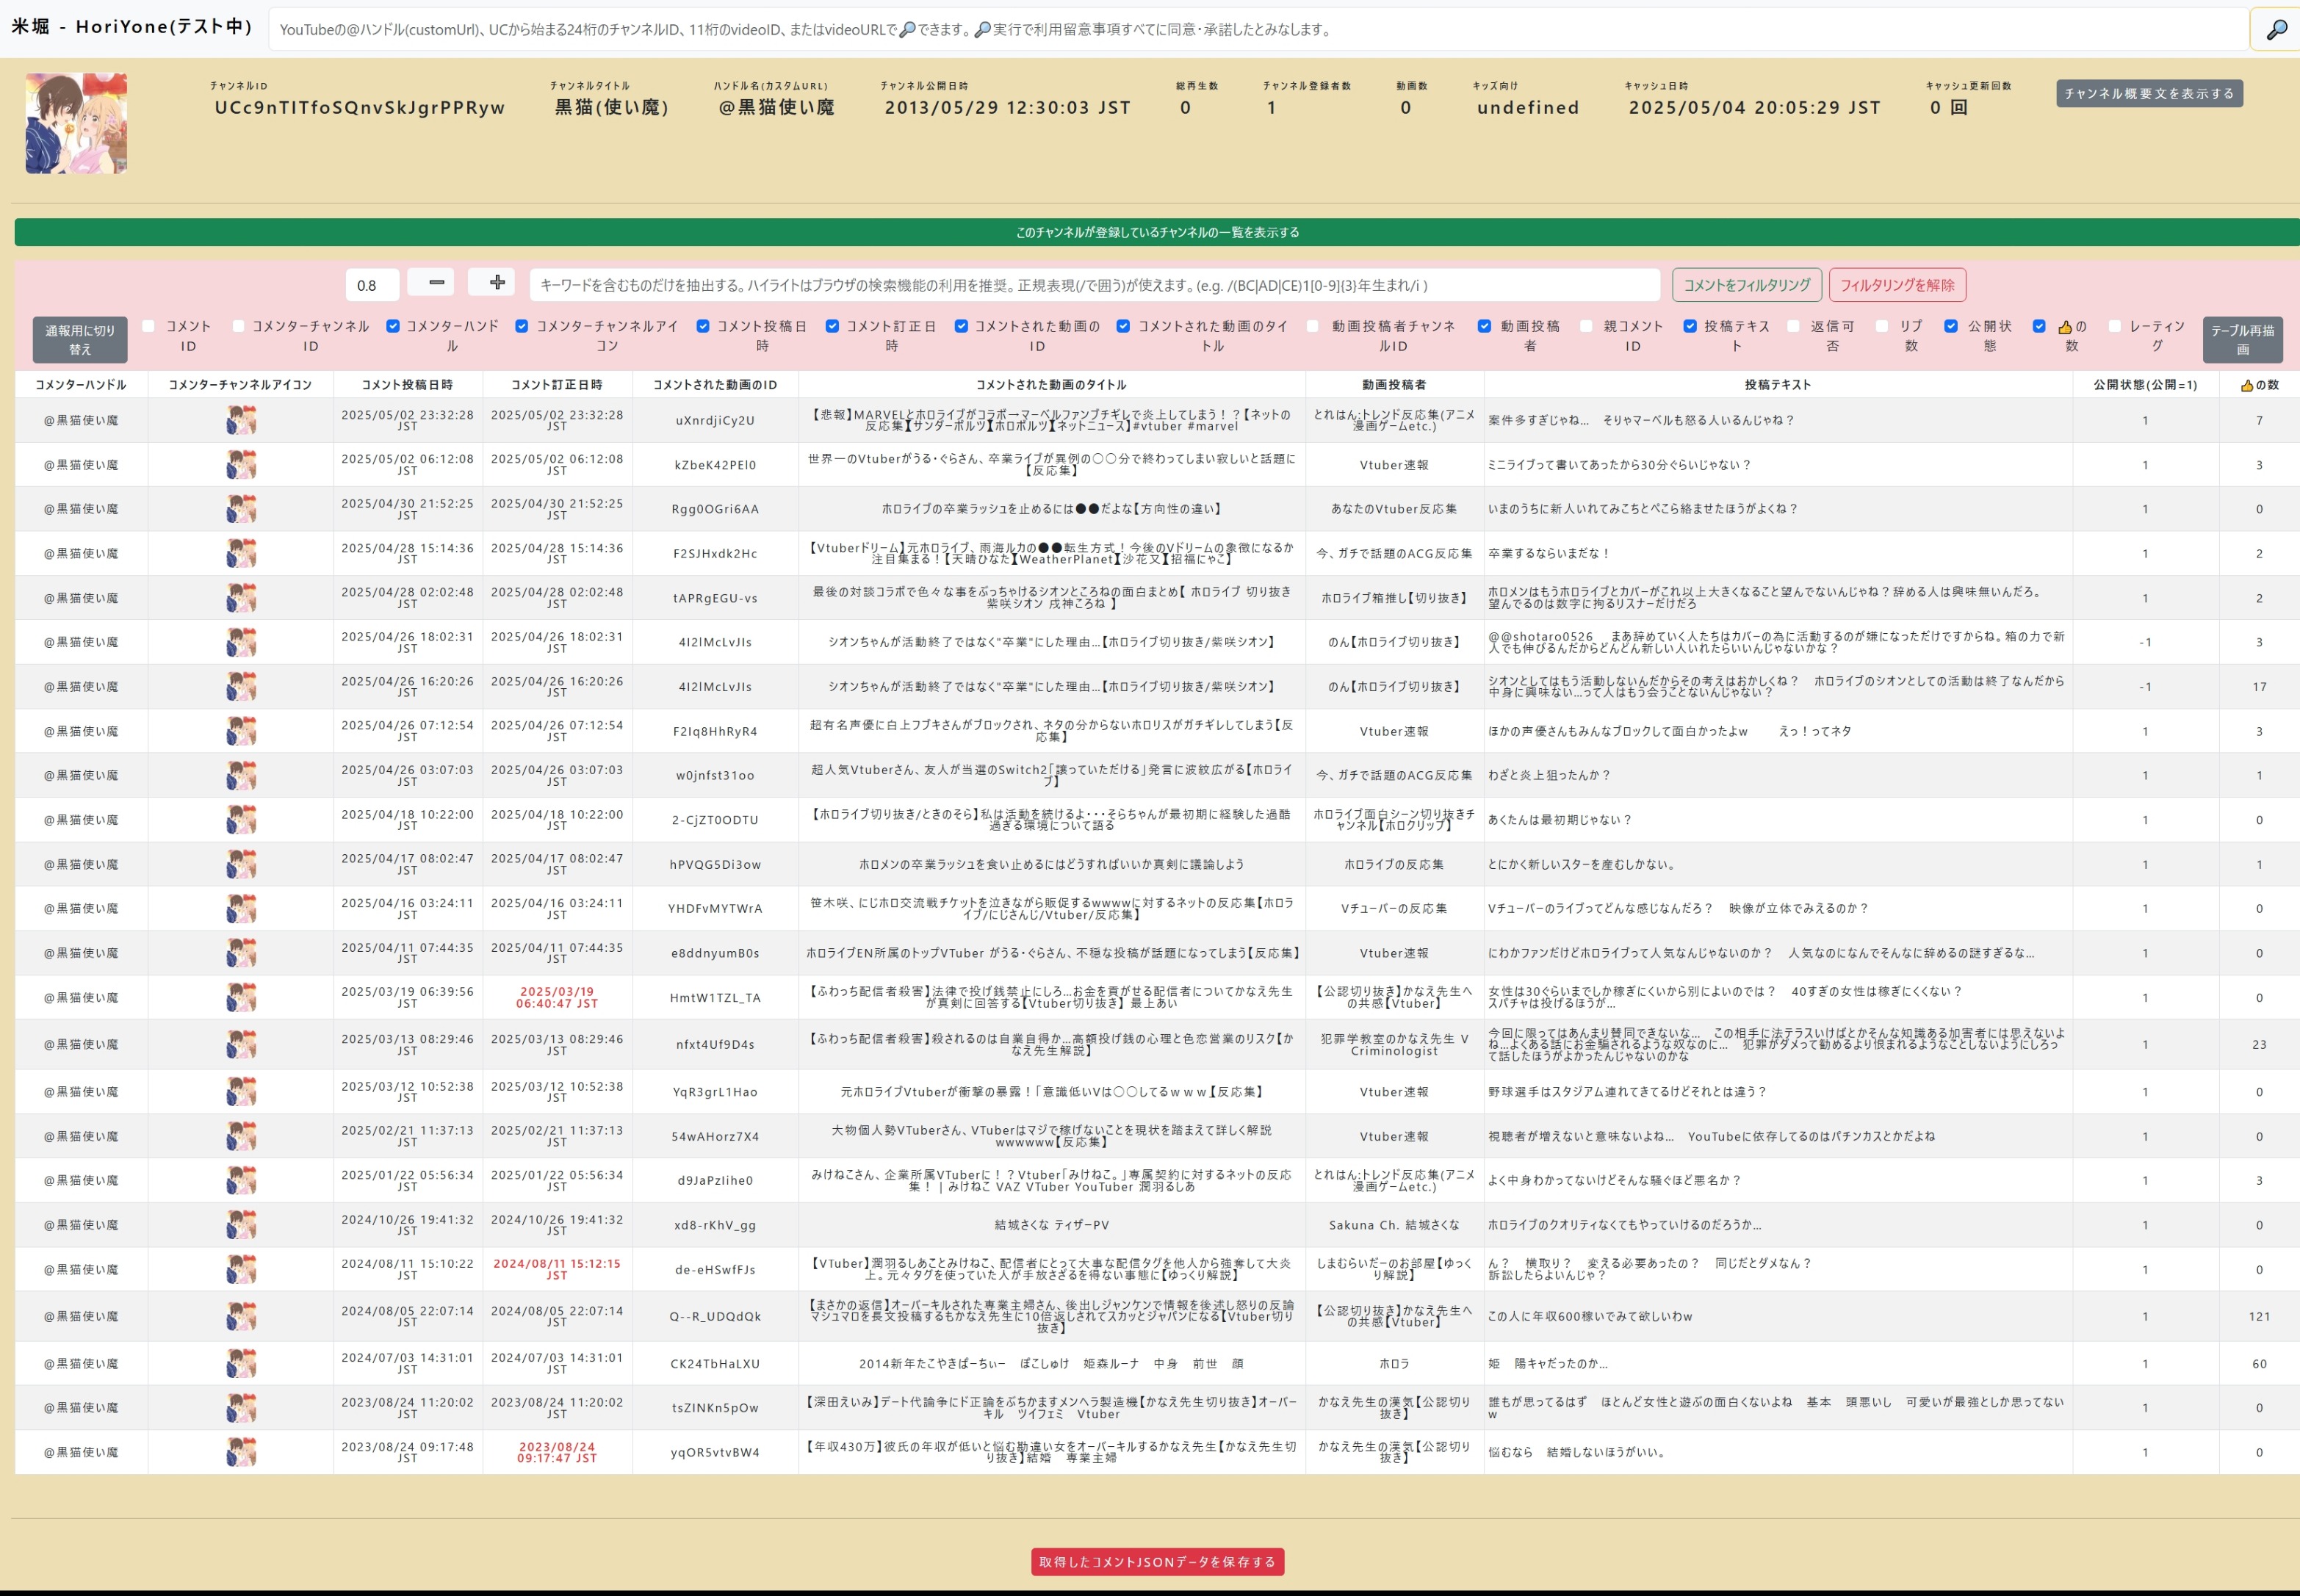The width and height of the screenshot is (2300, 1596).
Task: Click commenter icon in 2025/04/11 07:44:35 row
Action: coord(241,953)
